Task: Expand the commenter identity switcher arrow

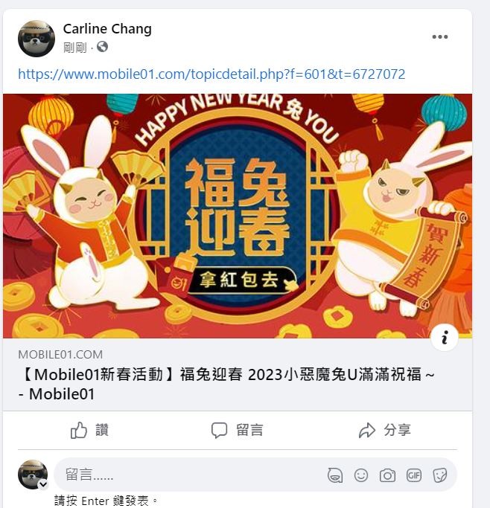Action: pyautogui.click(x=43, y=484)
